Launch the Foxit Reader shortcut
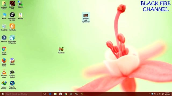Viewport: 172px width, 96px height. point(12,27)
